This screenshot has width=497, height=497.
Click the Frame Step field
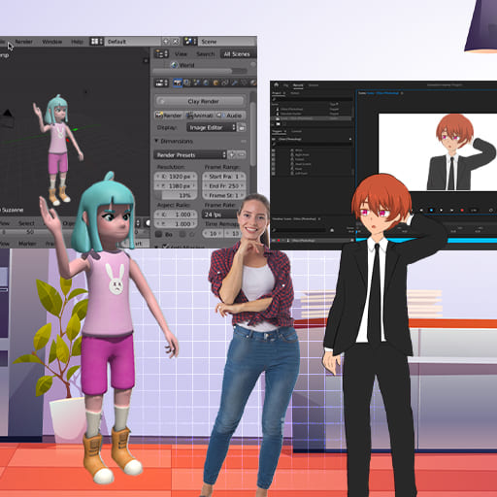[x=223, y=195]
